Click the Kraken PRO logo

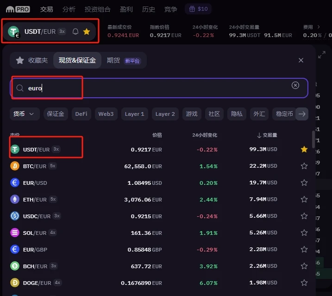[18, 9]
